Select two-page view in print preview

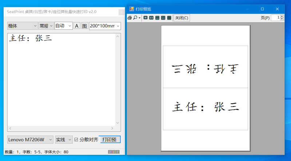(x=151, y=18)
